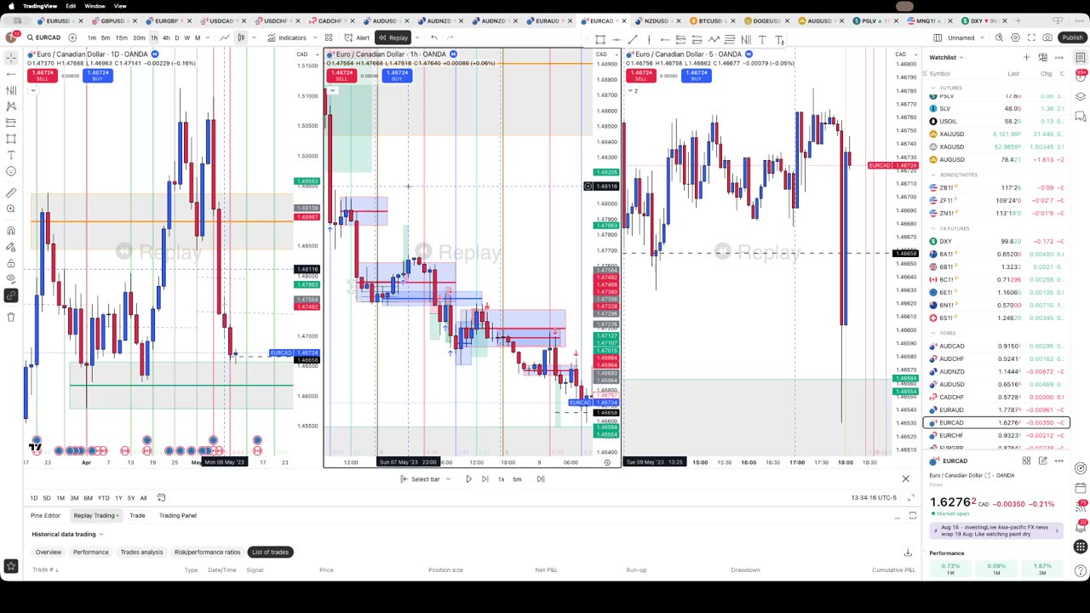Click the Publish button
The width and height of the screenshot is (1090, 613).
1072,37
